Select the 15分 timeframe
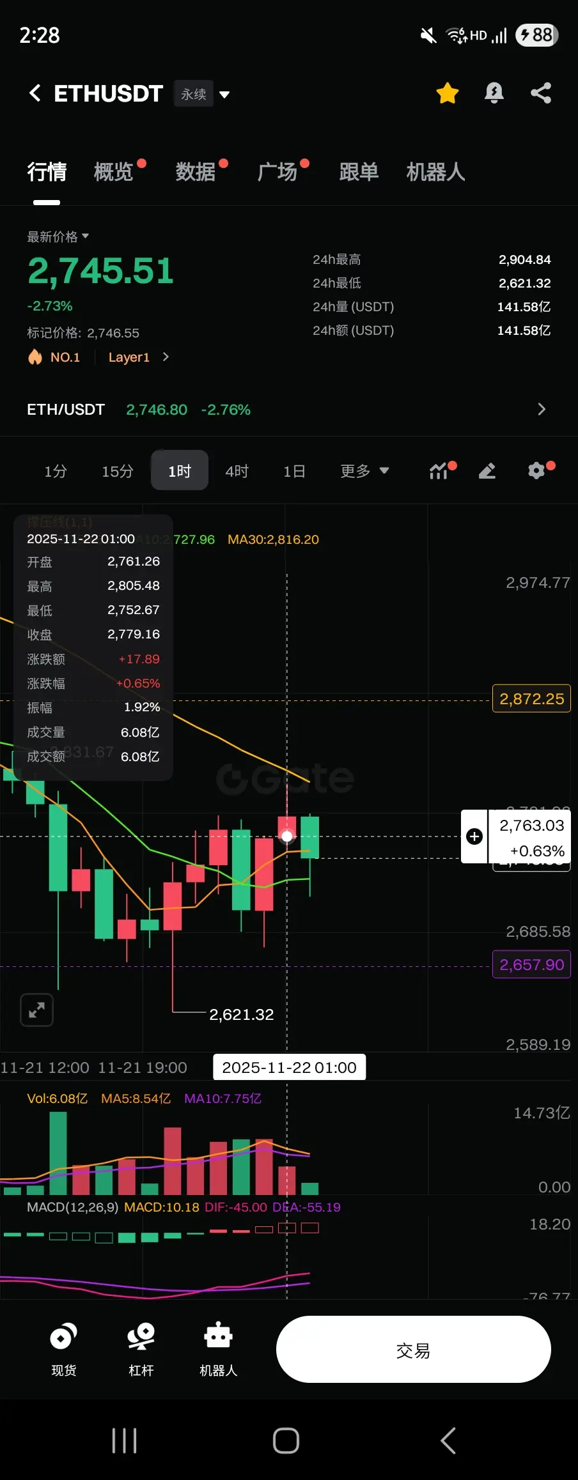This screenshot has width=578, height=1480. point(118,471)
